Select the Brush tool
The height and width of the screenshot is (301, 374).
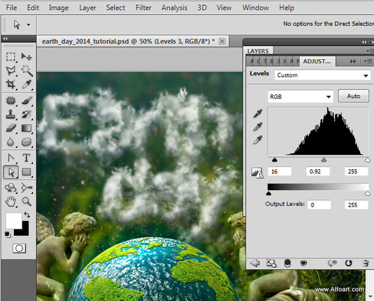point(26,101)
